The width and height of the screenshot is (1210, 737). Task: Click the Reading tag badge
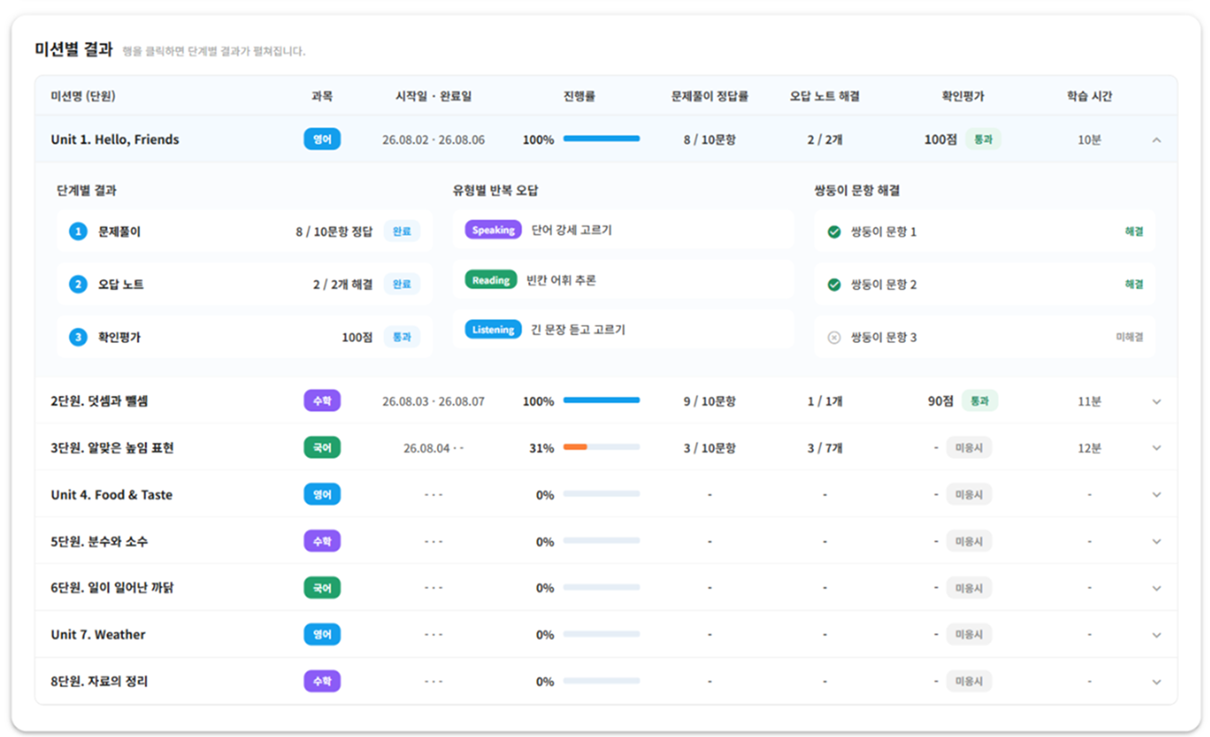point(491,280)
